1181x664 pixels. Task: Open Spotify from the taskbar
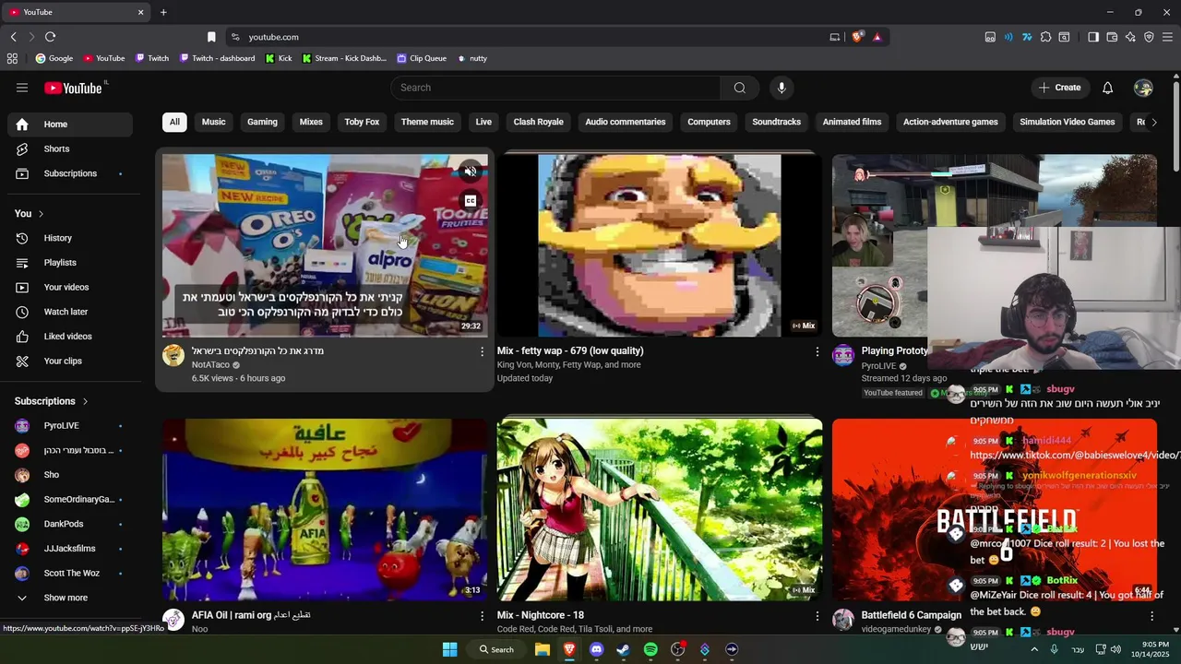(650, 649)
